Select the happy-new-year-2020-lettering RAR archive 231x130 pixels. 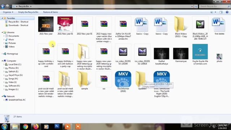104,51
